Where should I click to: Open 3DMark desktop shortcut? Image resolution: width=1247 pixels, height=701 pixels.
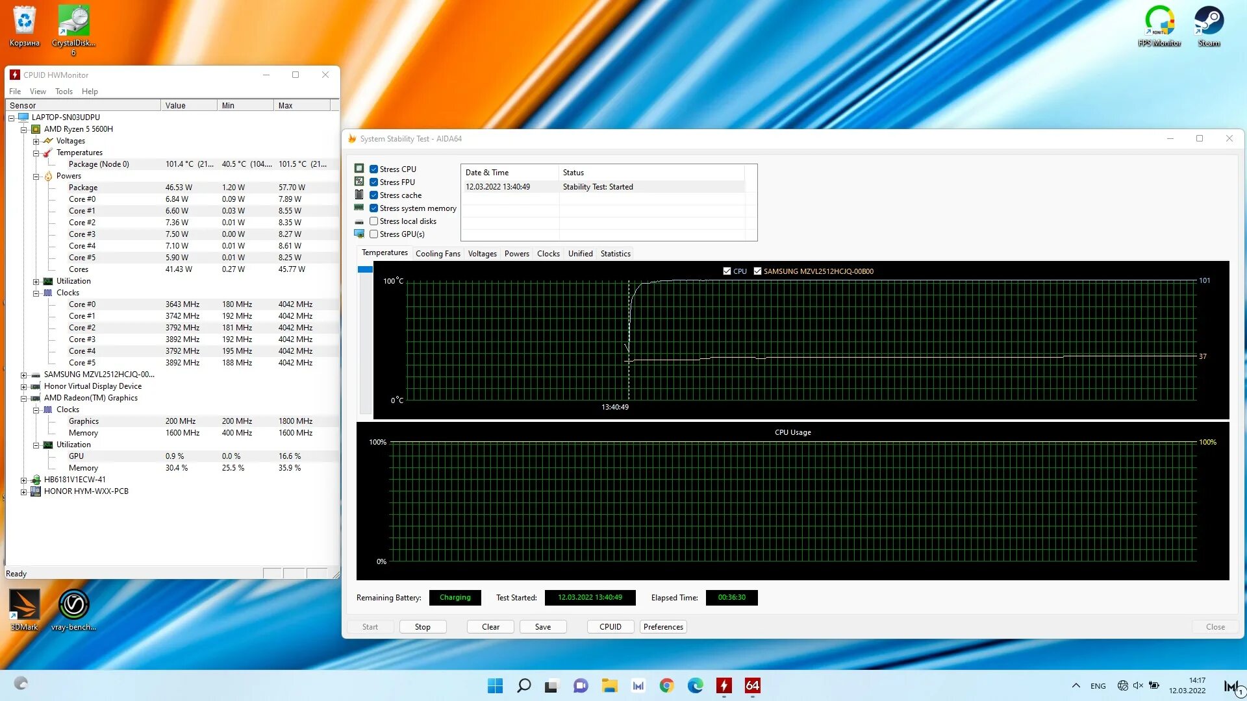[x=25, y=609]
